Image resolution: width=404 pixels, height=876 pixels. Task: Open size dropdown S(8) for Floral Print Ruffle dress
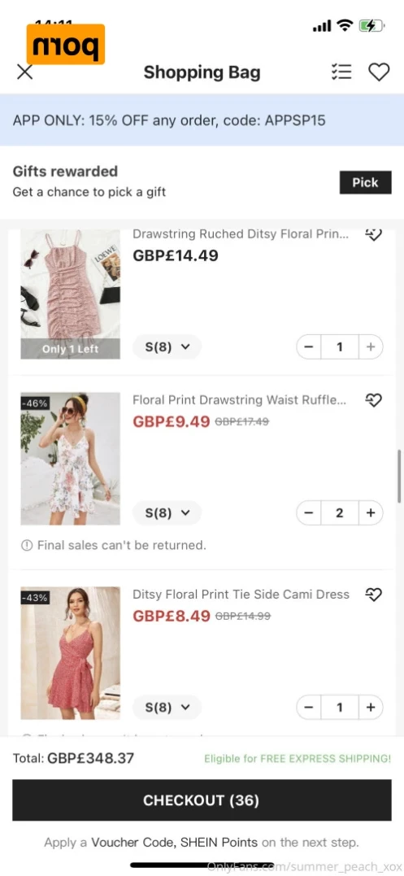(167, 513)
